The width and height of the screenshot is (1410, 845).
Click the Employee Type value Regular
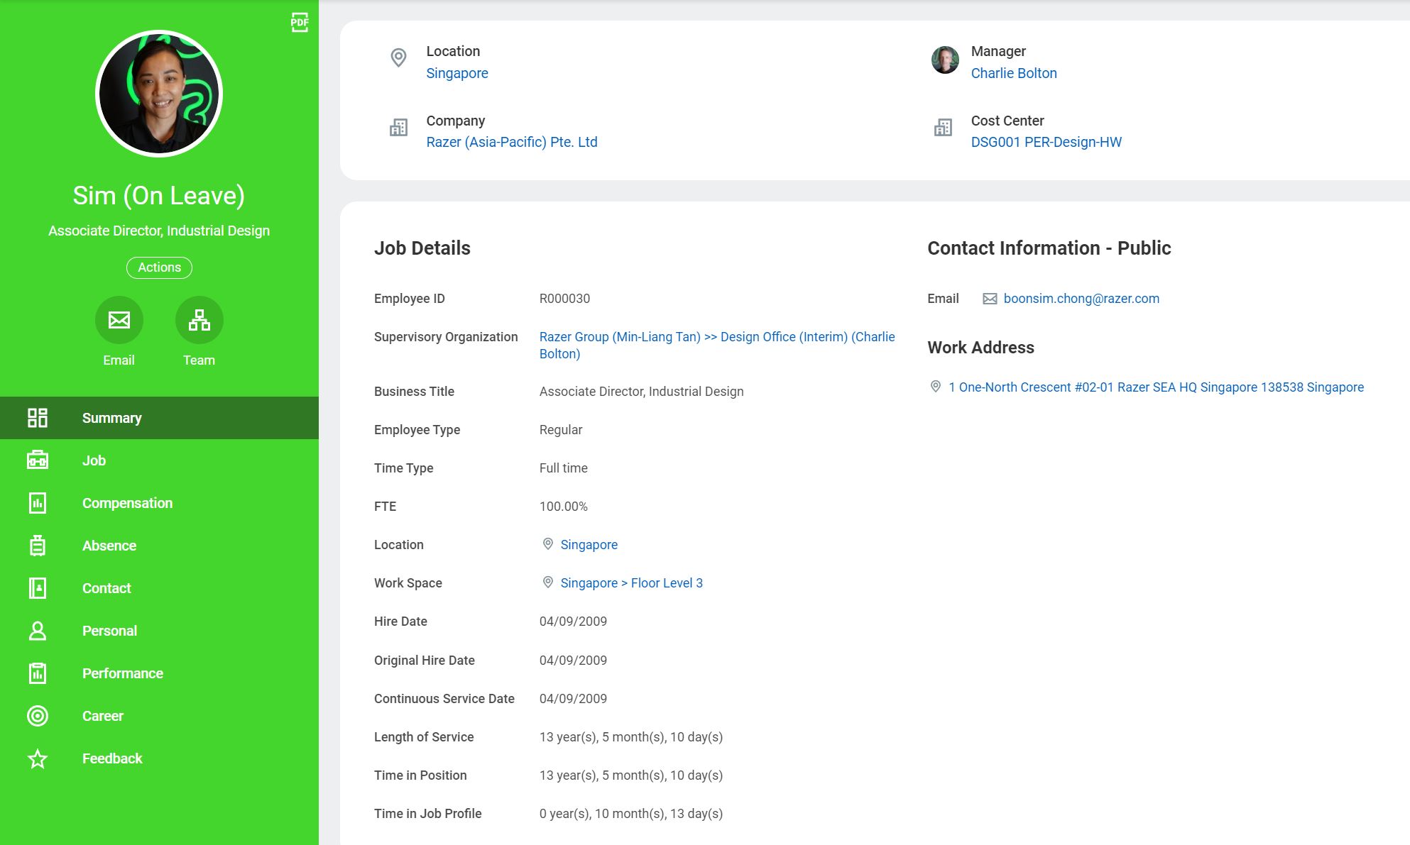click(x=561, y=429)
